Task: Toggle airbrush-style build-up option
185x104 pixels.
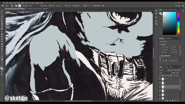Action: (x=74, y=6)
